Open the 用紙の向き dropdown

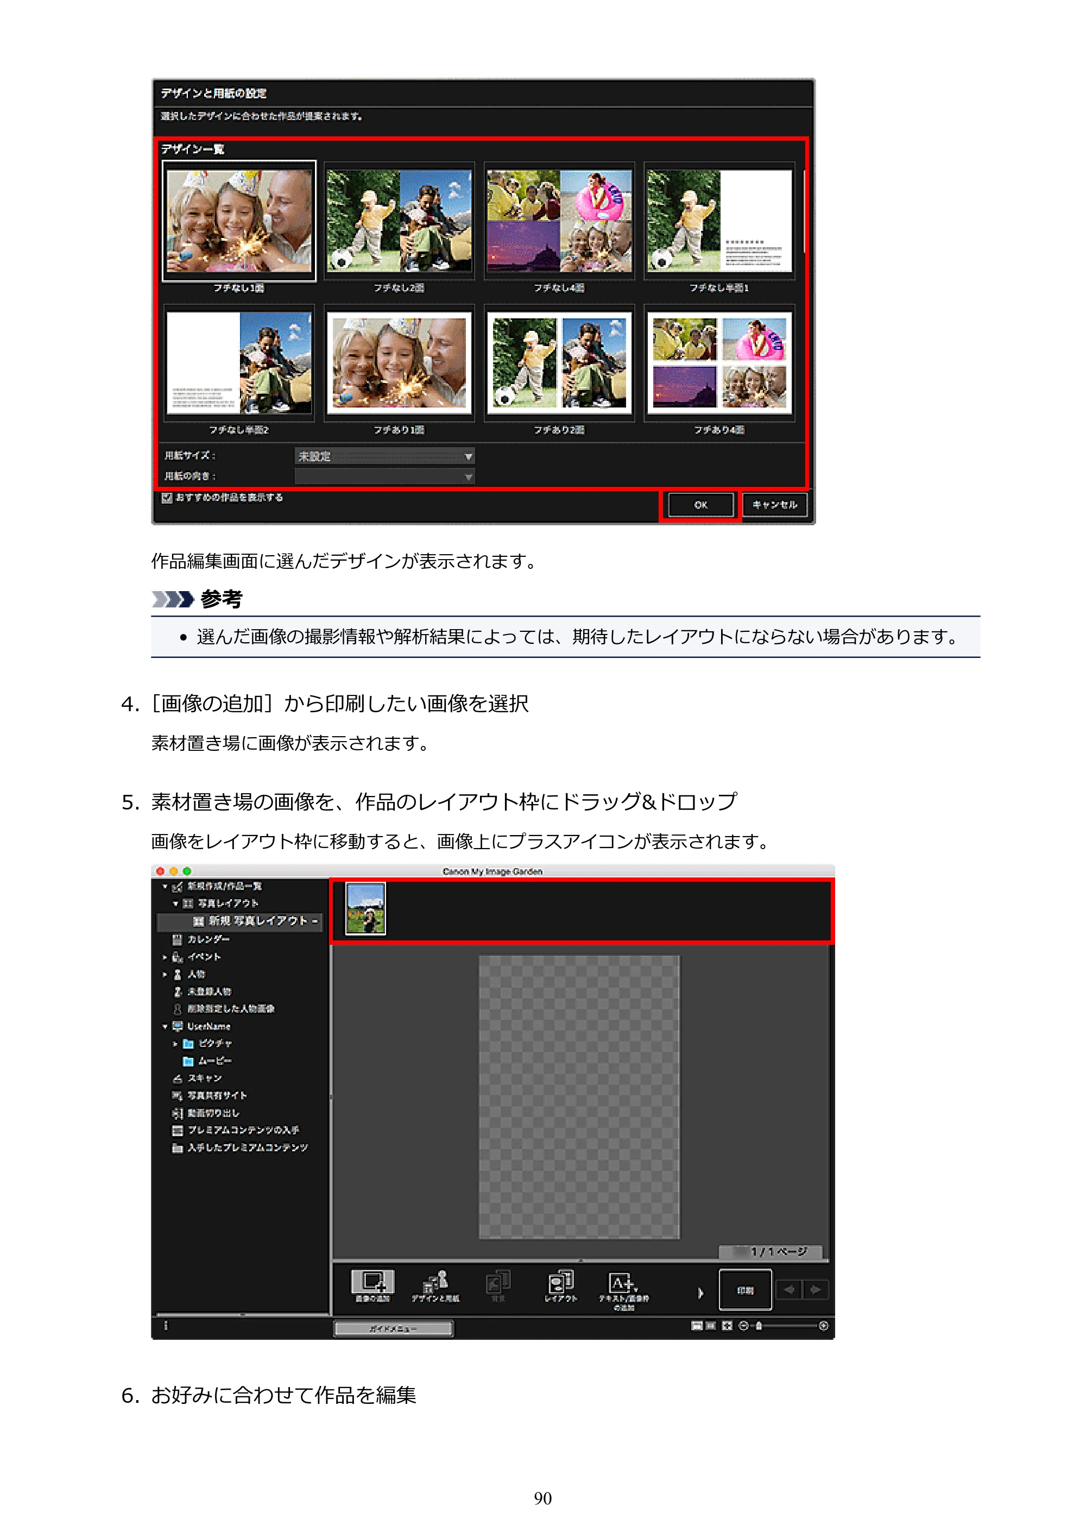[384, 476]
